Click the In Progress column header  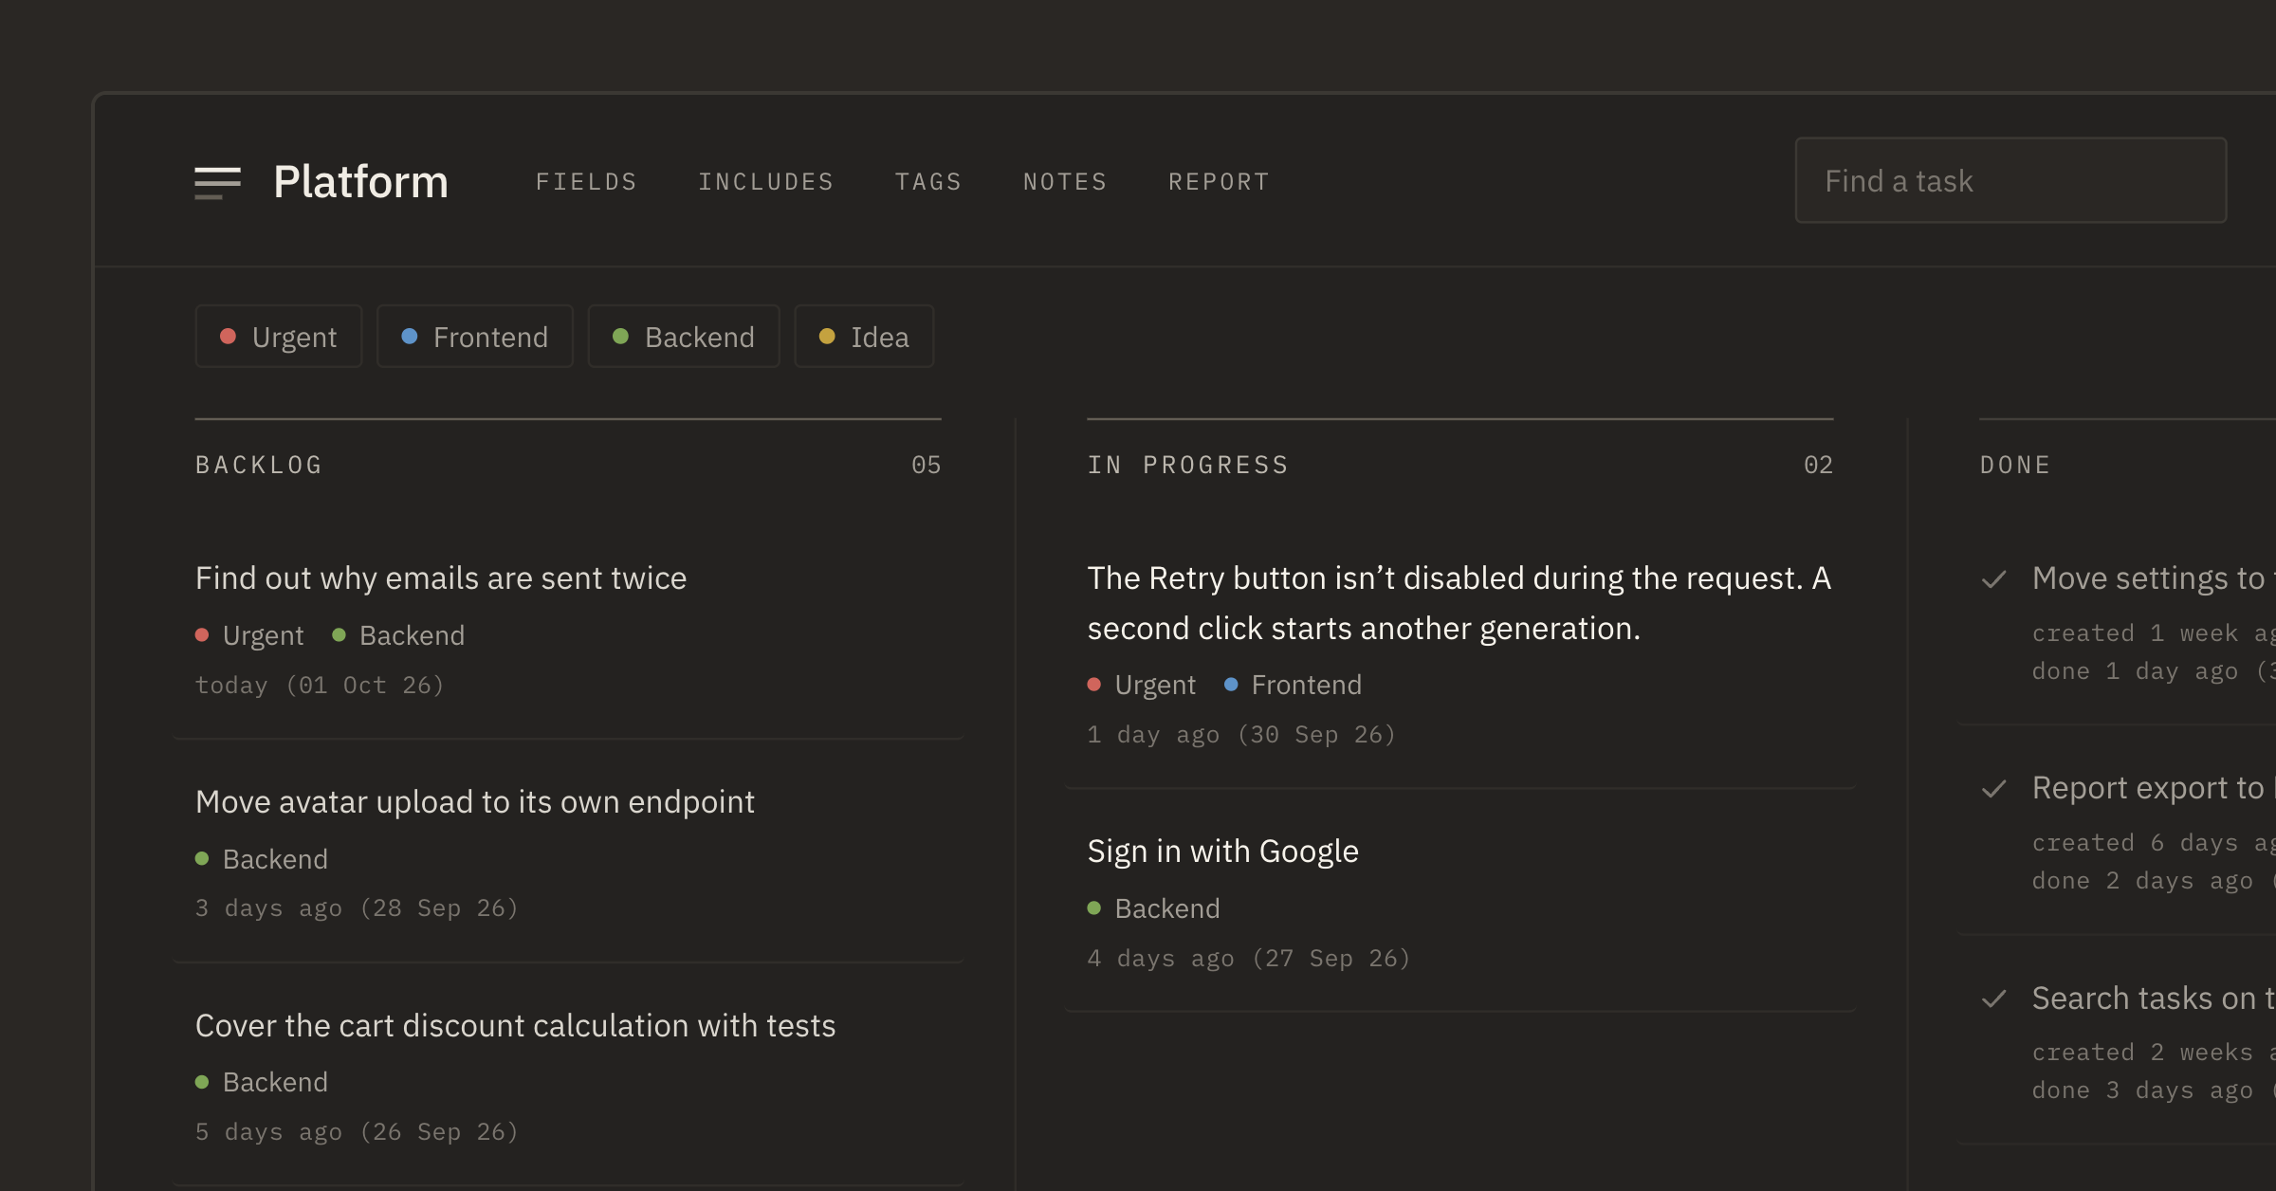coord(1187,465)
